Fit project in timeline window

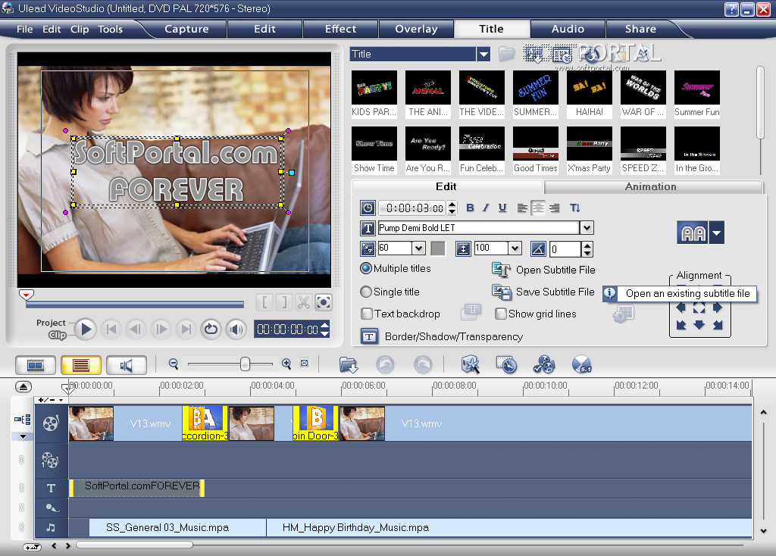pos(305,363)
